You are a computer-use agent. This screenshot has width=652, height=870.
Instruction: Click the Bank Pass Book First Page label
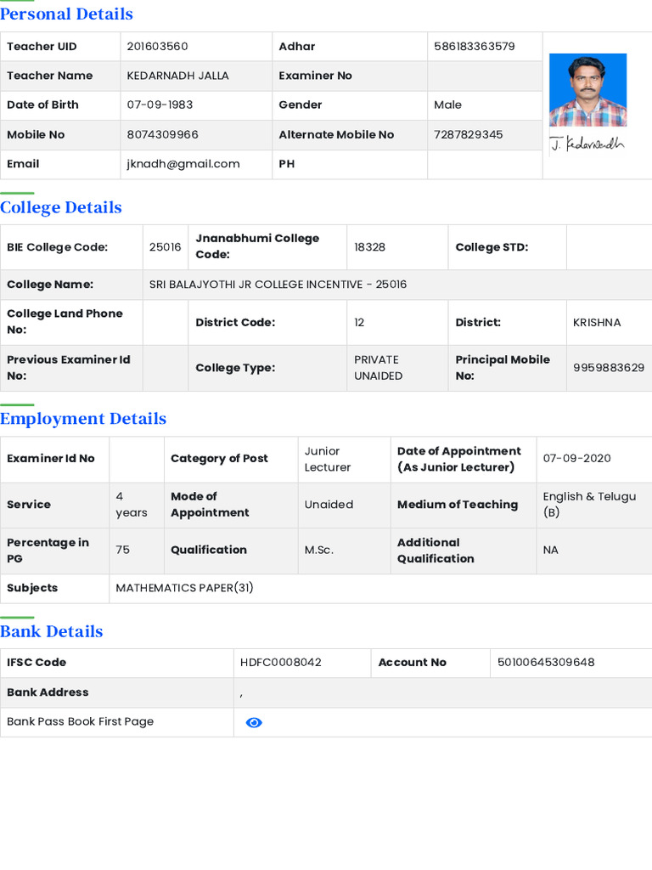pyautogui.click(x=81, y=722)
